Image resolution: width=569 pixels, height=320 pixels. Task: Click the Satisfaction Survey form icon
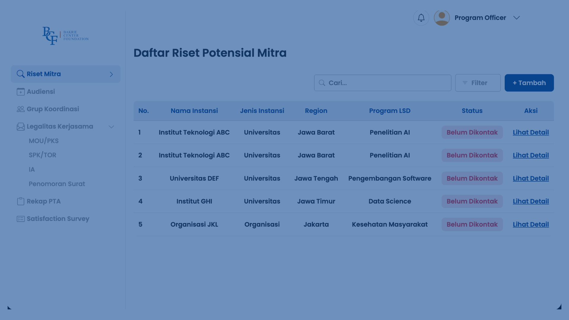click(x=21, y=219)
